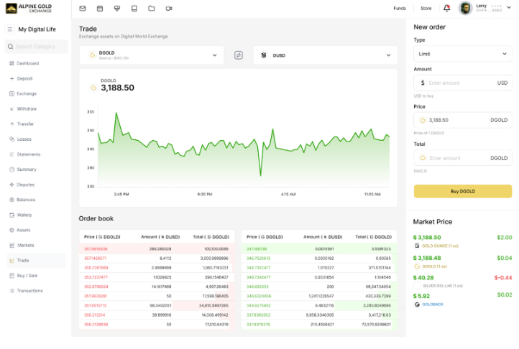
Task: Click the GOLD OUNCE (1 oz) market link
Action: tap(440, 246)
